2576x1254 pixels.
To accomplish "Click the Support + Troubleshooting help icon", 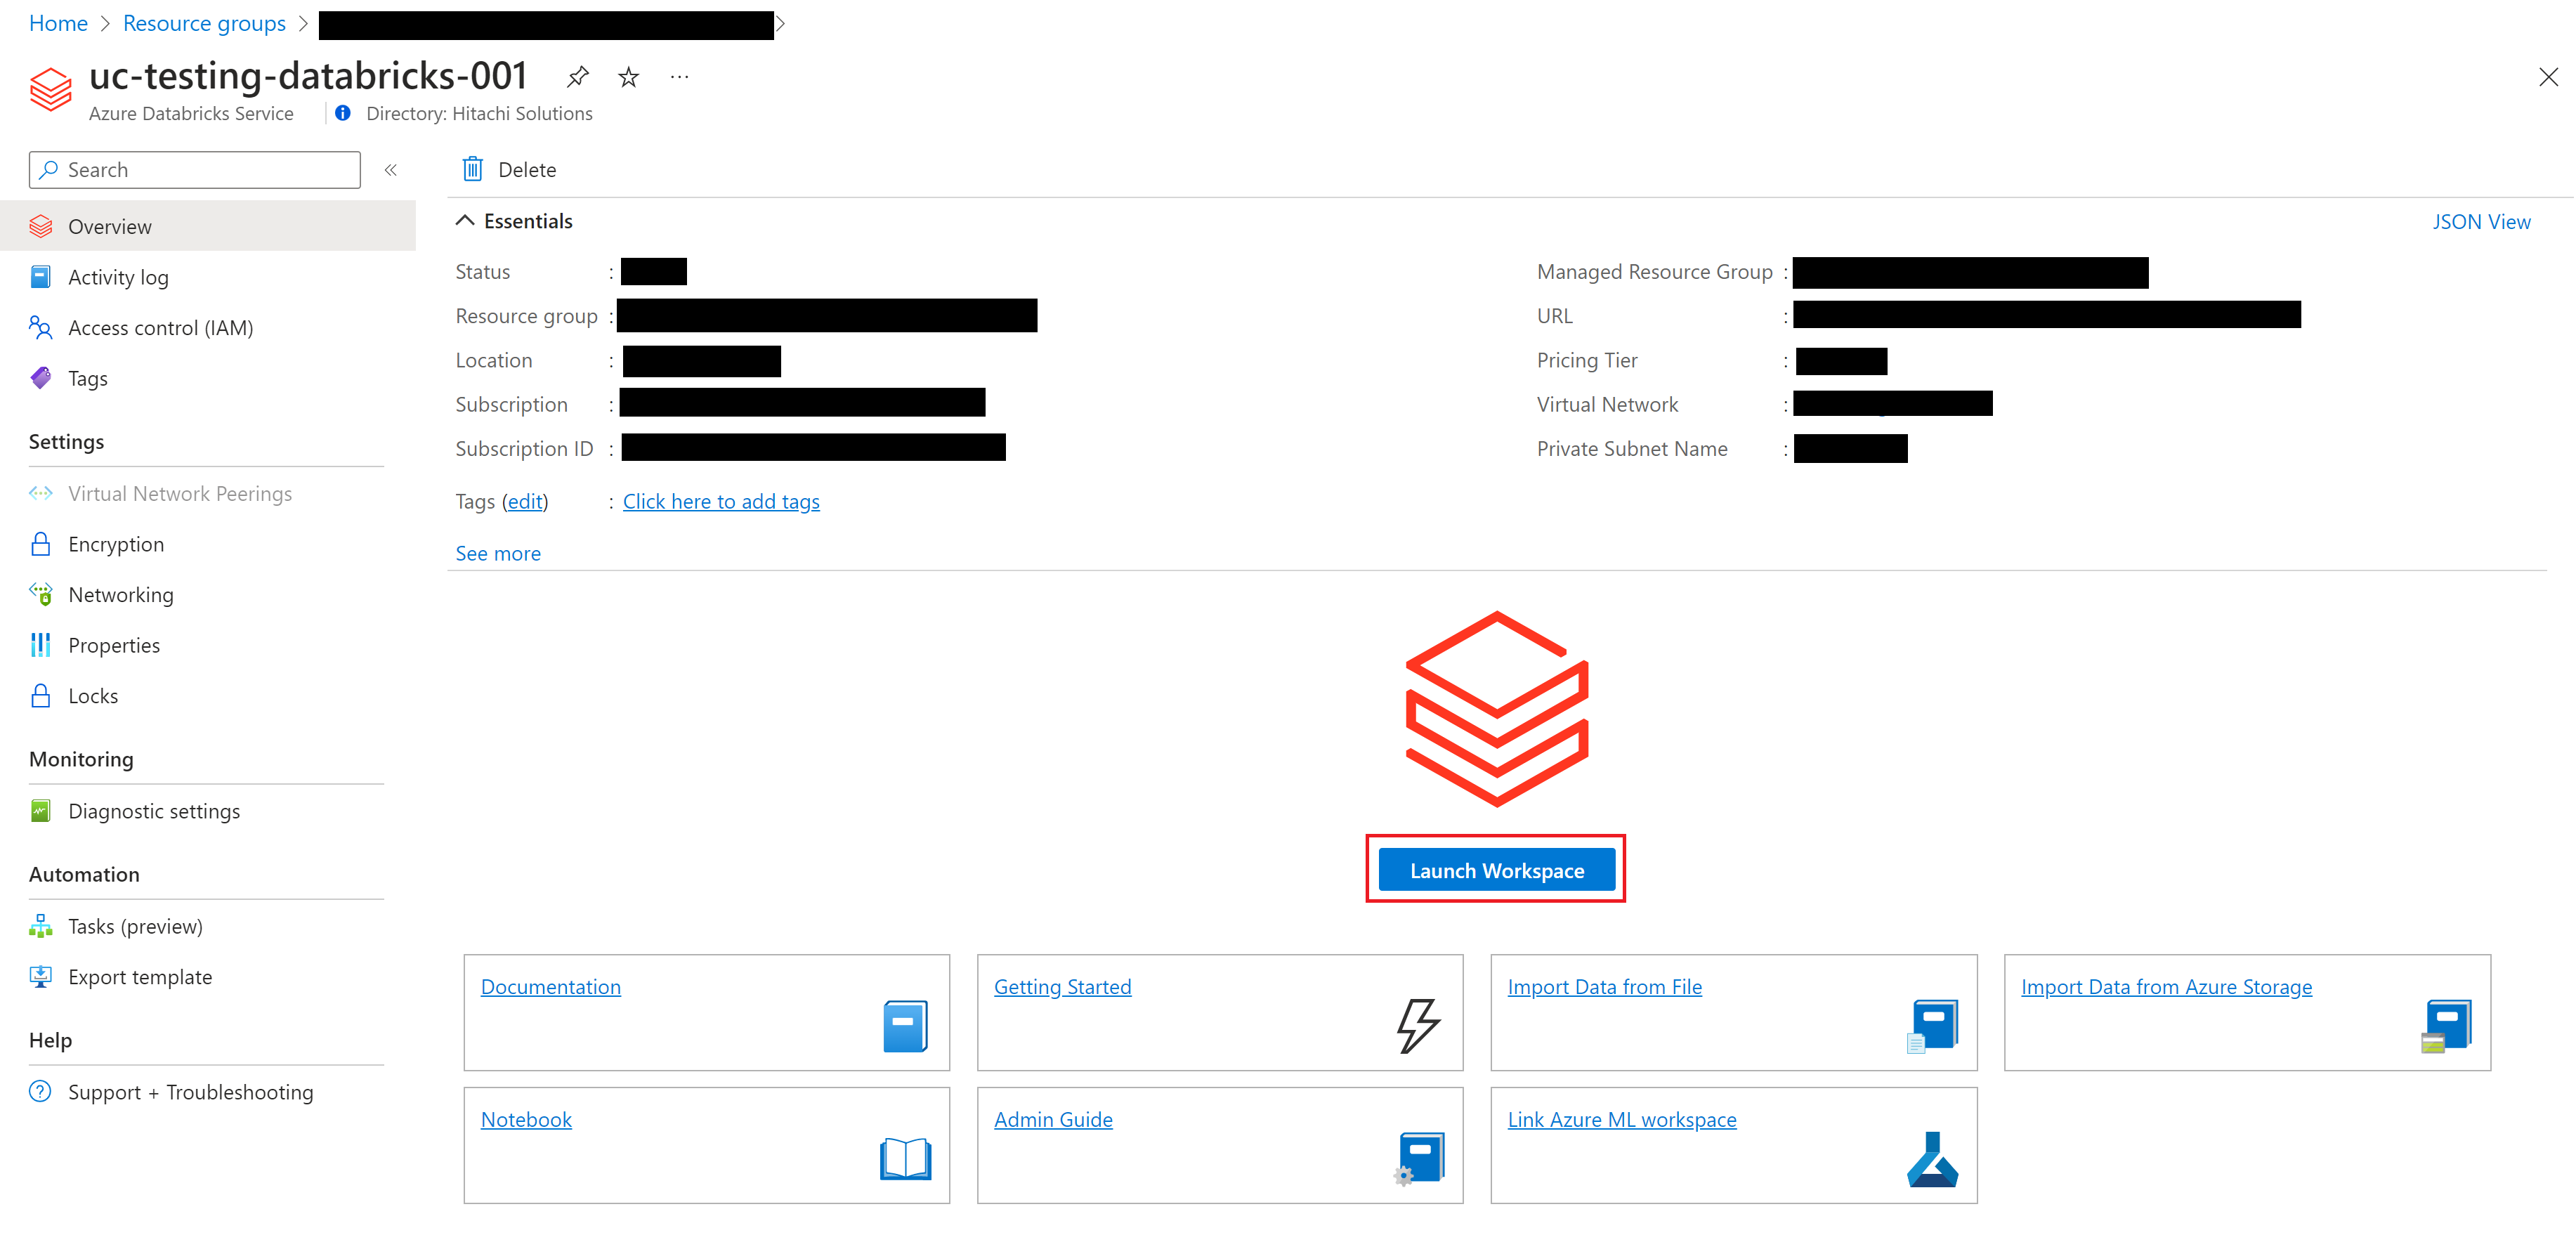I will tap(41, 1092).
